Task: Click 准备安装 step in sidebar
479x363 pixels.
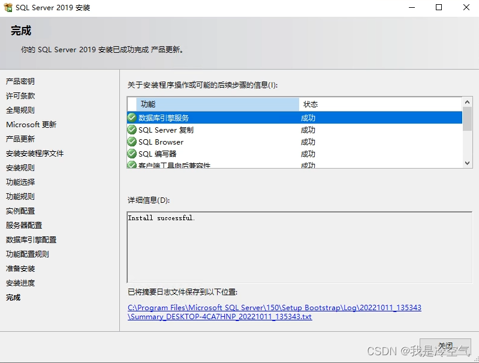Action: 20,269
